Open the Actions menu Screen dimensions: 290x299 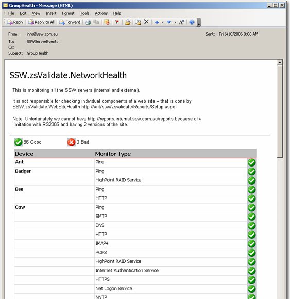[101, 13]
